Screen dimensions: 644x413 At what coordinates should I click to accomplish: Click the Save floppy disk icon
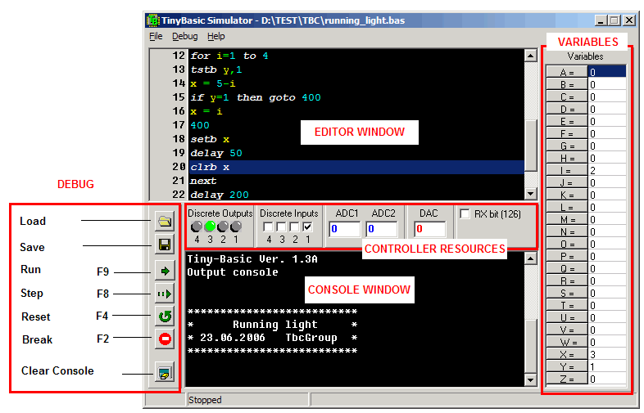[x=164, y=245]
